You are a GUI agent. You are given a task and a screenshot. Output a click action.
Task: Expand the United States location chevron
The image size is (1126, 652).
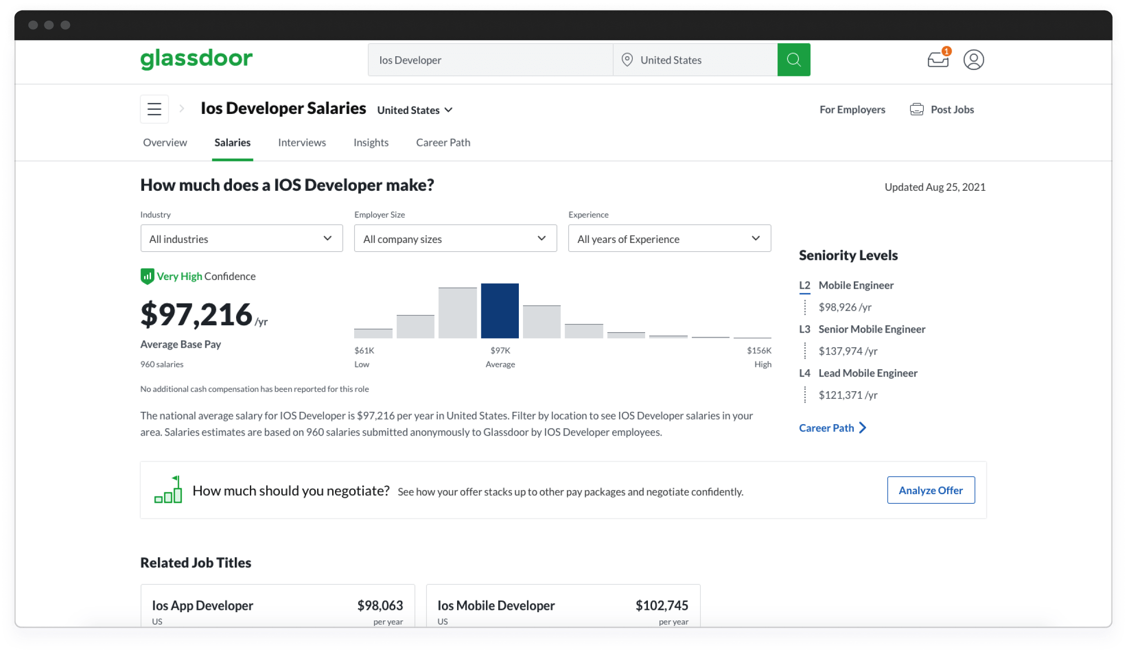tap(449, 110)
